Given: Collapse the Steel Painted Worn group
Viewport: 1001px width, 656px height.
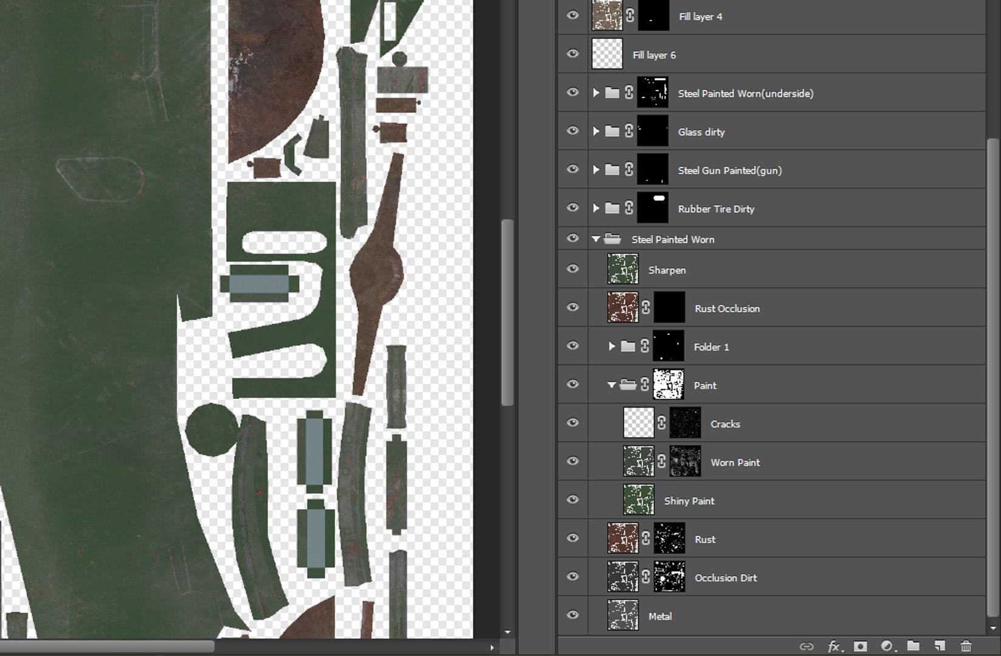Looking at the screenshot, I should [x=596, y=239].
